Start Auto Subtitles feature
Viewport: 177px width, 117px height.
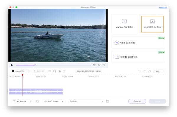coord(138,43)
